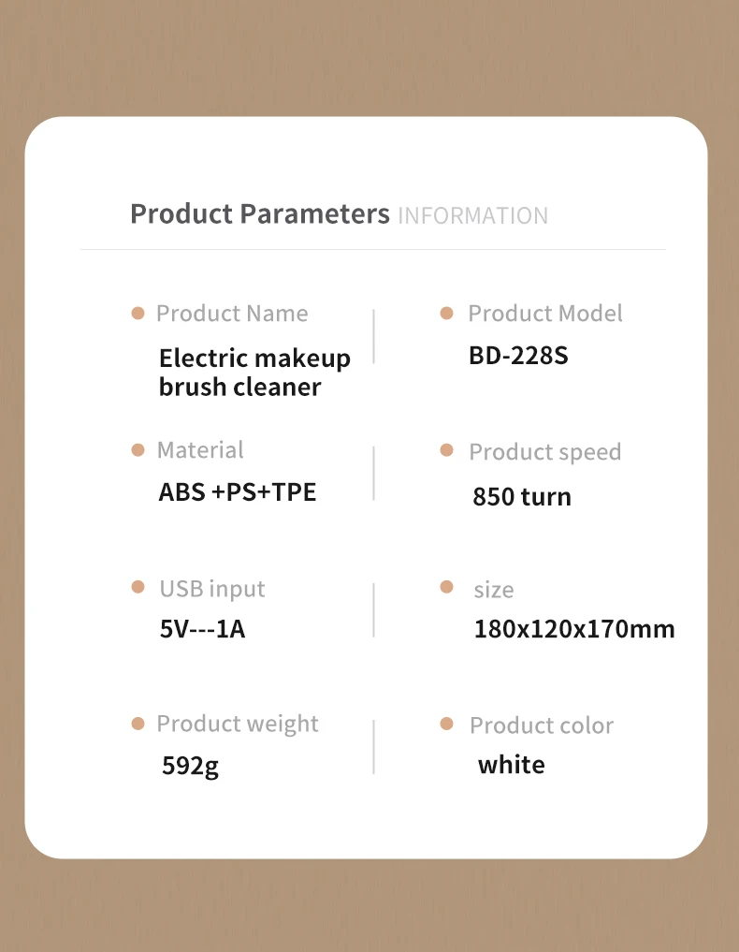Click the bullet dot beside Product Model
Screen dimensions: 739x952
tap(446, 314)
